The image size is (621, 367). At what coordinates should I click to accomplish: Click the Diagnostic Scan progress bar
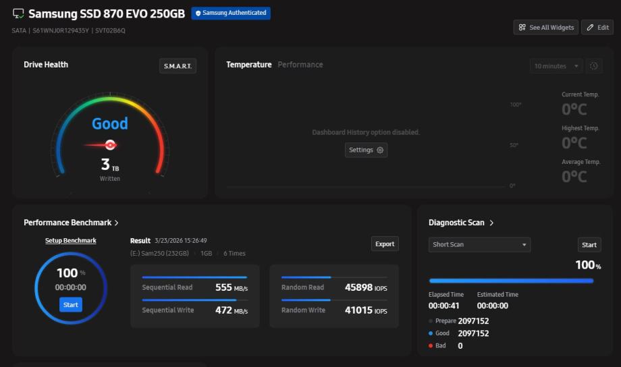[x=511, y=281]
